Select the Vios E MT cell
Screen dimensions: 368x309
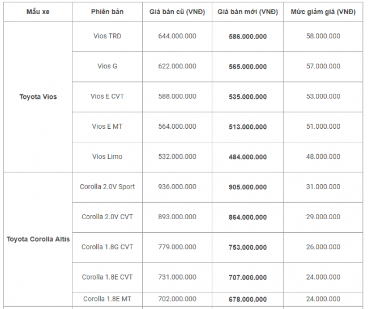(107, 127)
